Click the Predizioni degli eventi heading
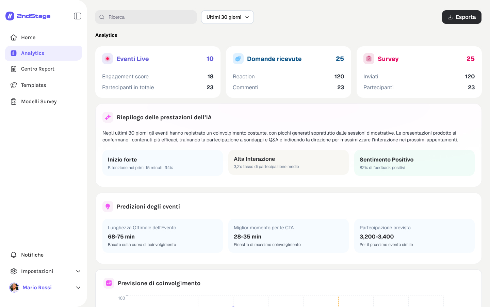The image size is (490, 307). [148, 206]
